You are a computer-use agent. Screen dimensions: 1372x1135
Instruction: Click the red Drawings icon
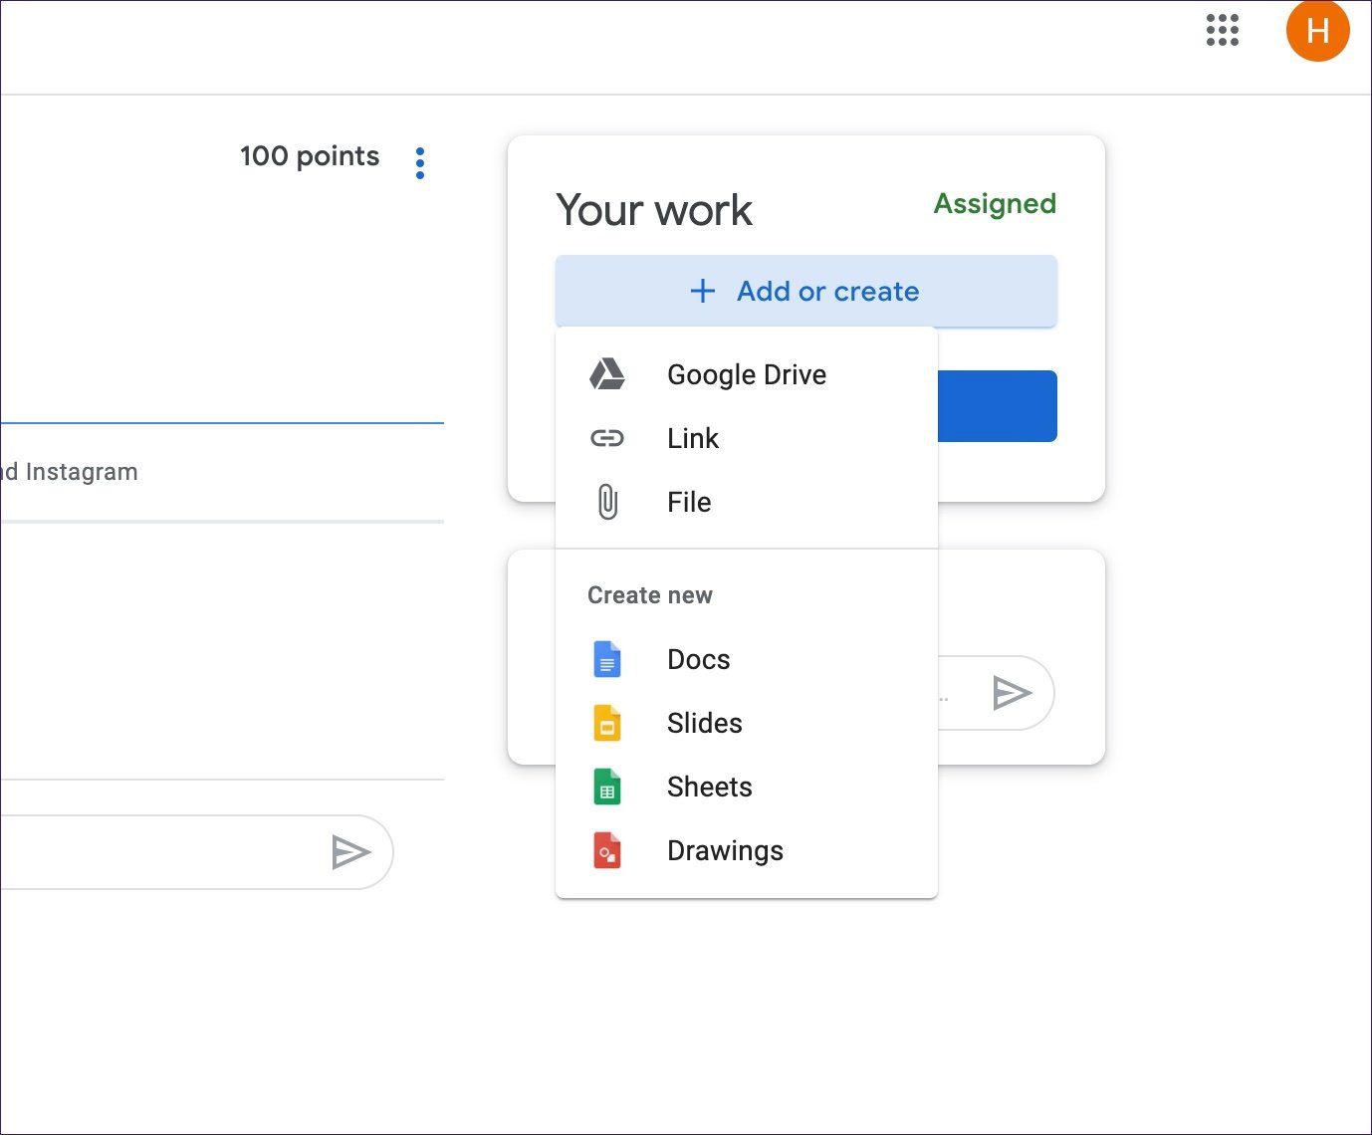pos(607,850)
